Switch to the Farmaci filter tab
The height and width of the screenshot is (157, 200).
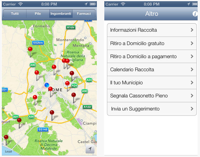point(84,14)
